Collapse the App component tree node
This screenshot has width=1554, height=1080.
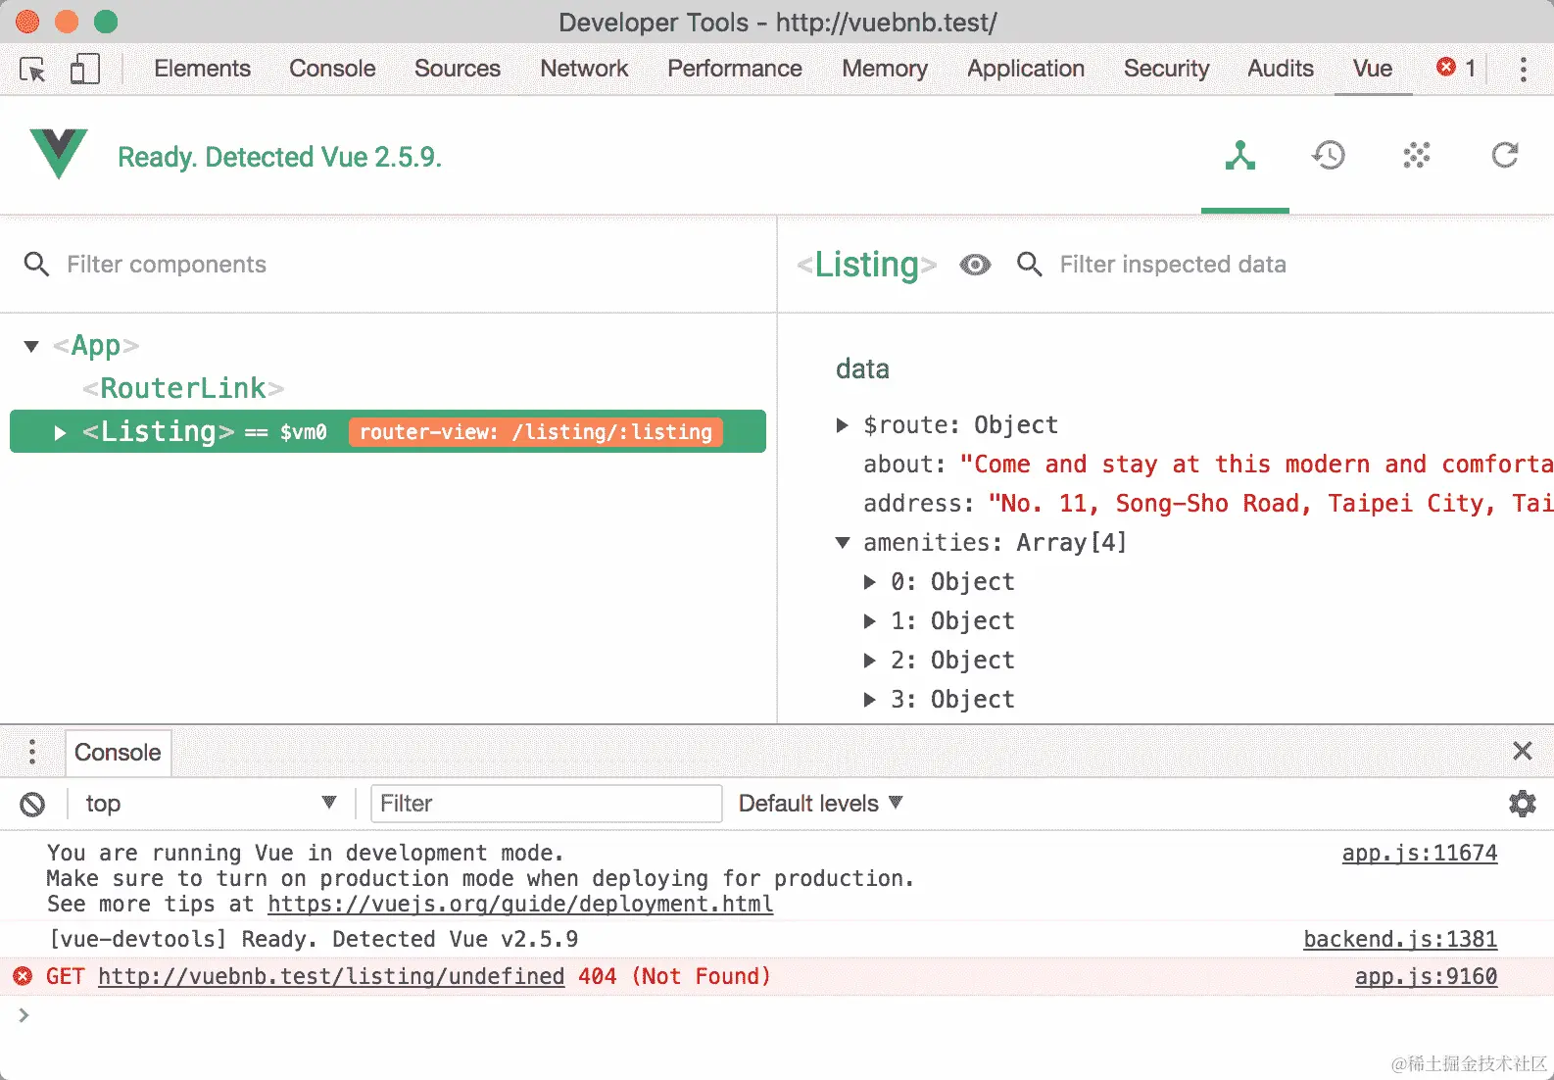pos(31,346)
